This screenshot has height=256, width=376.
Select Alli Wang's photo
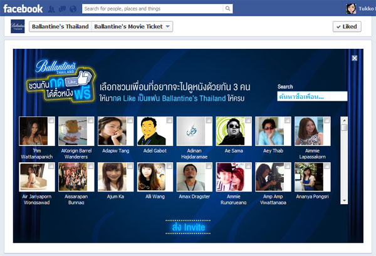(152, 177)
